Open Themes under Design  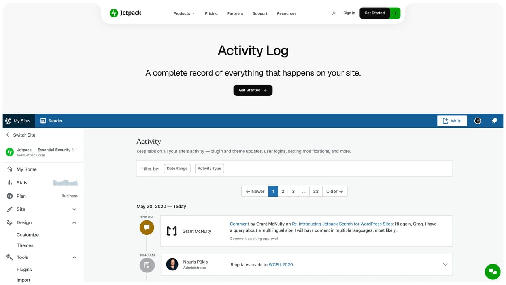point(25,245)
